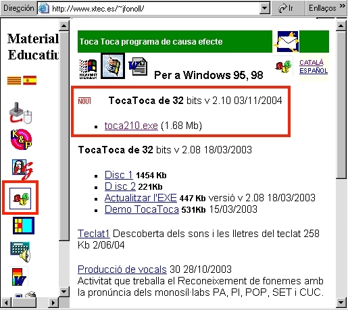Click the 'TocaToca de 32 bits v 2.08' heading
The image size is (348, 310).
tap(165, 150)
